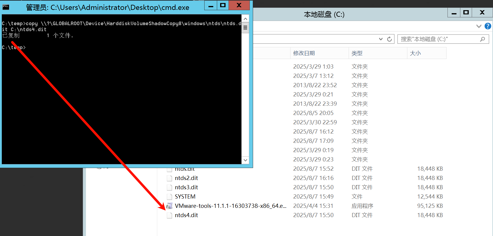Screen dimensions: 493x236
Task: Sort files by the 修改日期 column
Action: (304, 53)
